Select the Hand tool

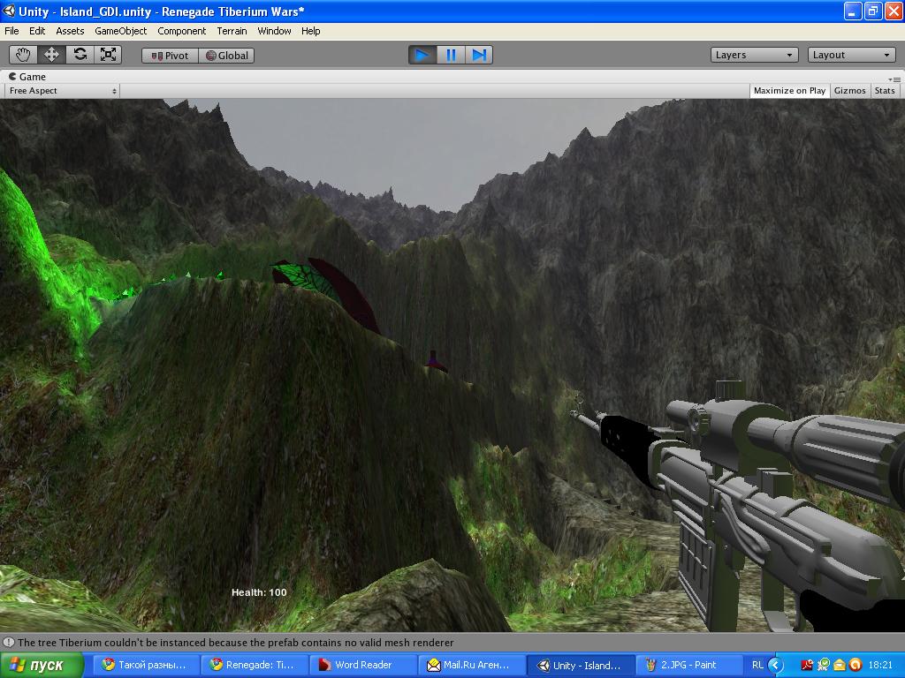click(23, 55)
